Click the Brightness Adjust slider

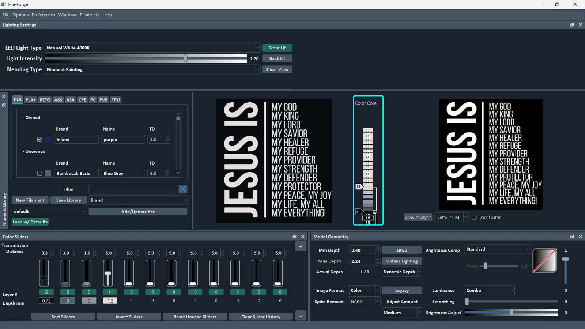[511, 313]
